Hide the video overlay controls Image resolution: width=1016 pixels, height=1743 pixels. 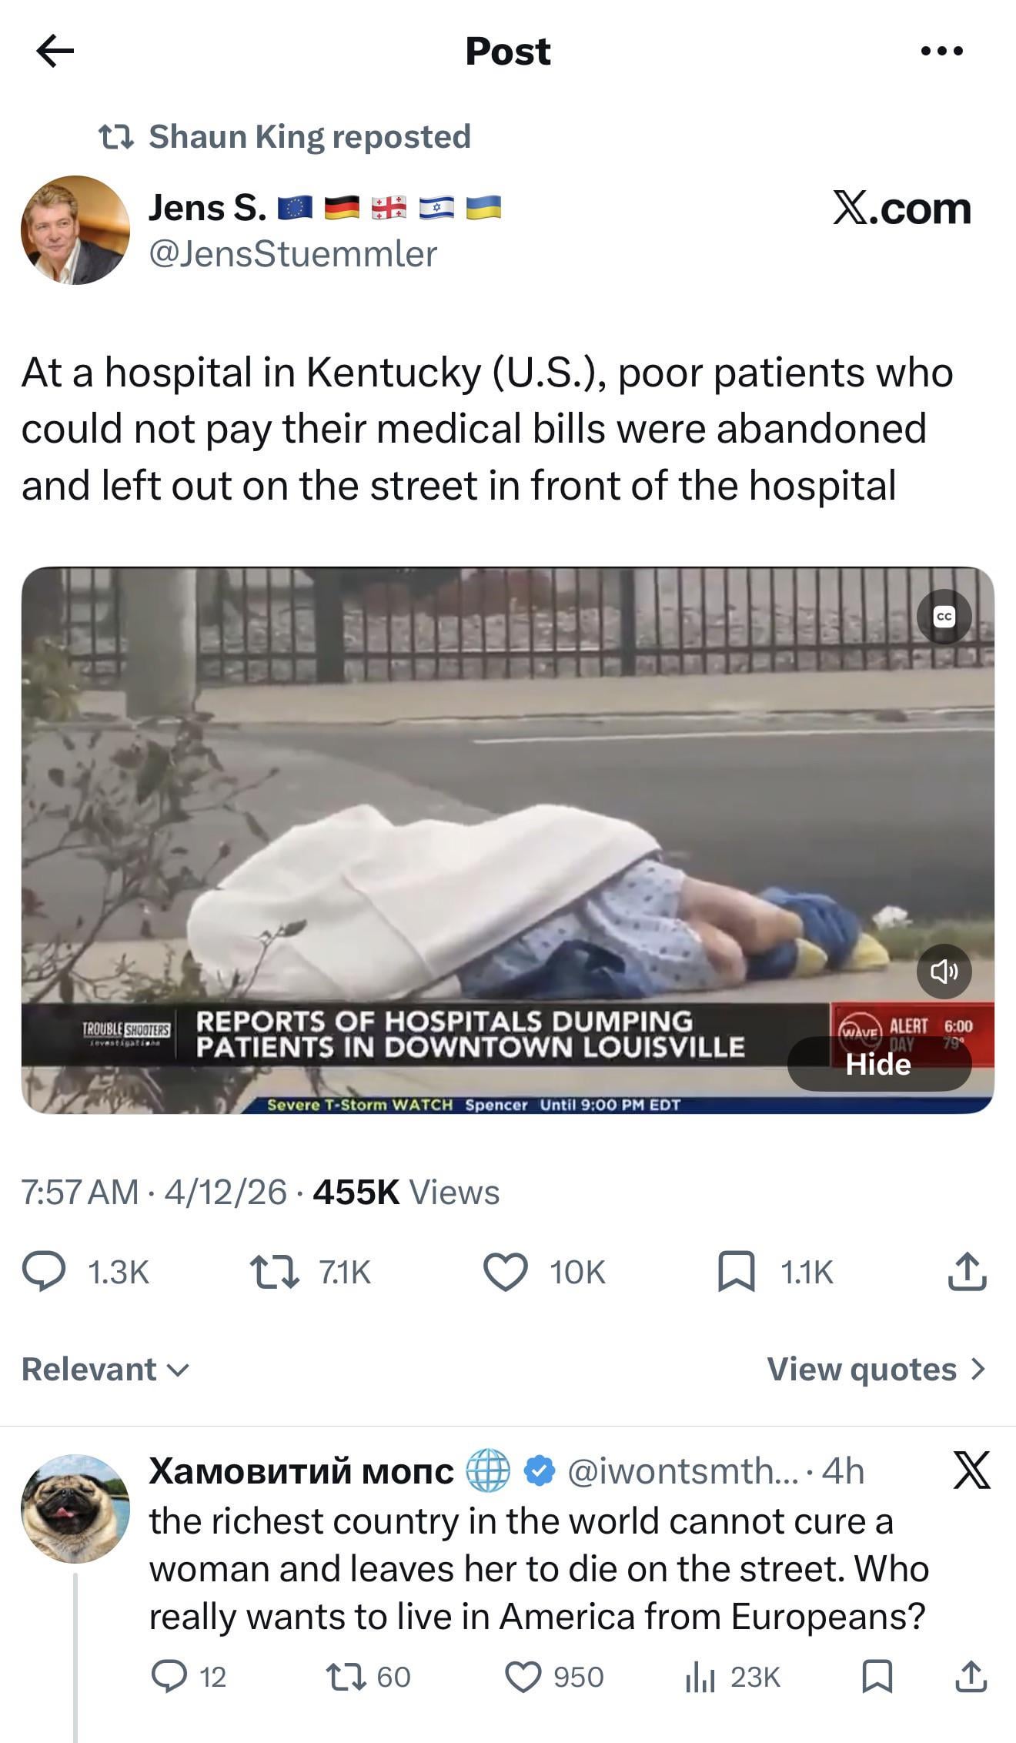tap(879, 1064)
